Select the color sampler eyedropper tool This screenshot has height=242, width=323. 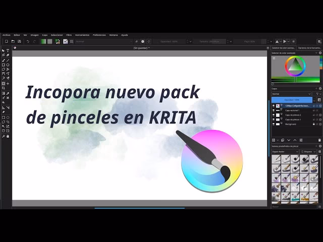[8, 93]
